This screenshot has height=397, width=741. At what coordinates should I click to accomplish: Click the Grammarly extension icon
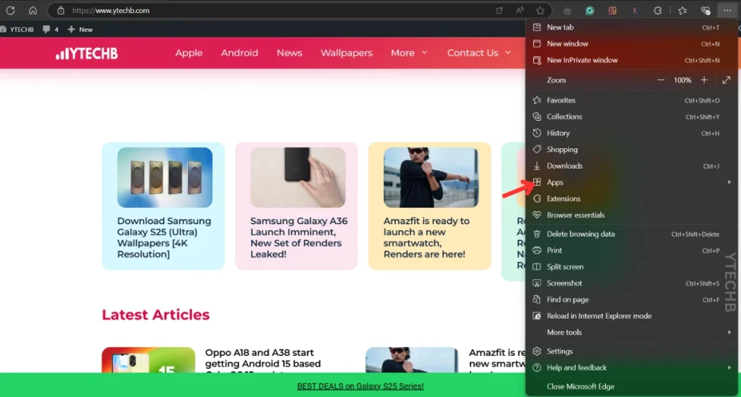590,10
